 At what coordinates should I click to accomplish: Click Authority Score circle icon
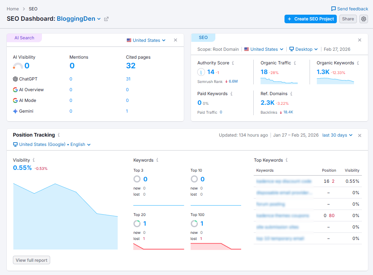(x=201, y=72)
